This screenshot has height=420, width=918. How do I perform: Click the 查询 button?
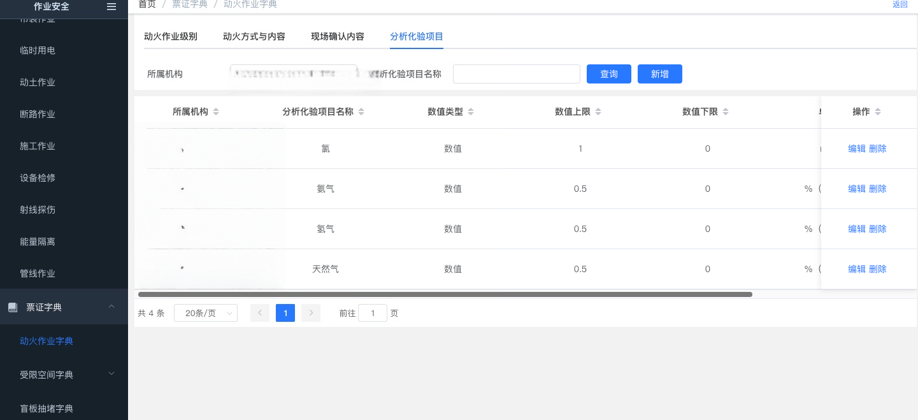tap(609, 74)
